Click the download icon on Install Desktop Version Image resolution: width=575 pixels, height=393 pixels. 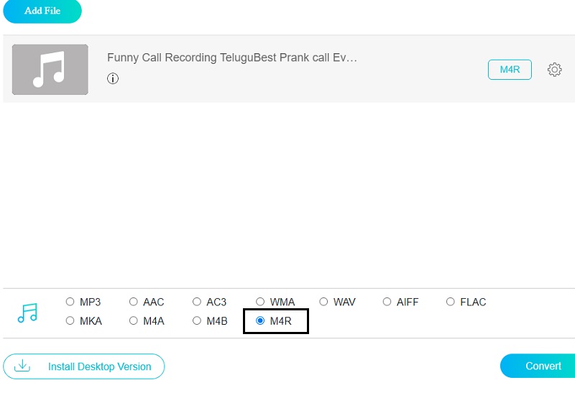(x=23, y=366)
